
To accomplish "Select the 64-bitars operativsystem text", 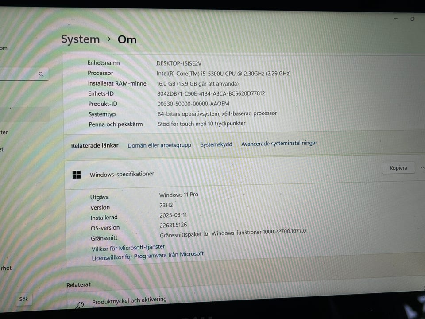I will (x=217, y=113).
